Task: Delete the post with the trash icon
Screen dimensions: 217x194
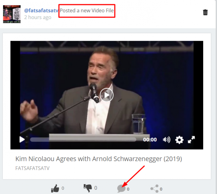Action: coord(205,12)
